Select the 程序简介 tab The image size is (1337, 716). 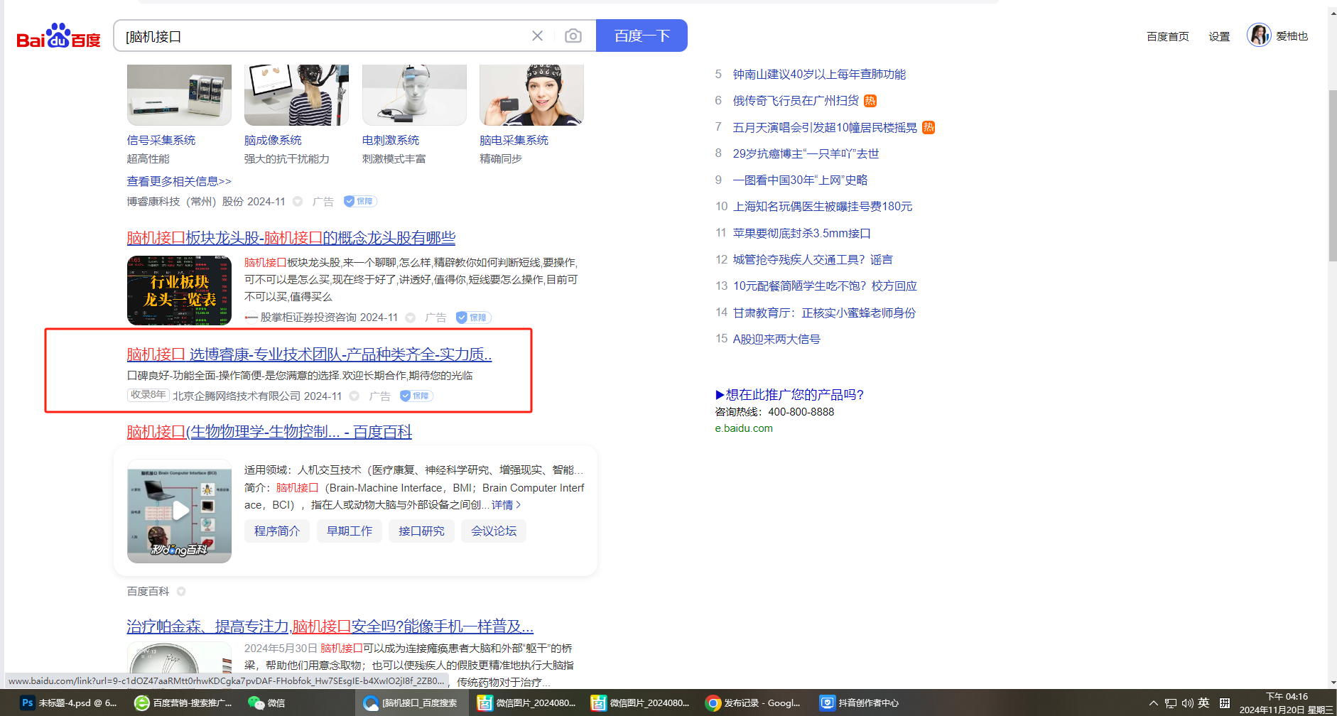[277, 531]
